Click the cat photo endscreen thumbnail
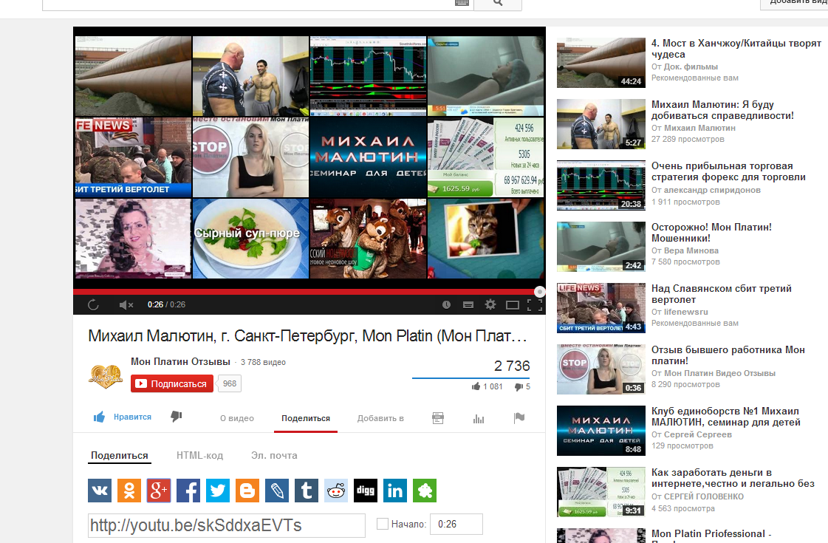The width and height of the screenshot is (828, 543). (x=485, y=238)
